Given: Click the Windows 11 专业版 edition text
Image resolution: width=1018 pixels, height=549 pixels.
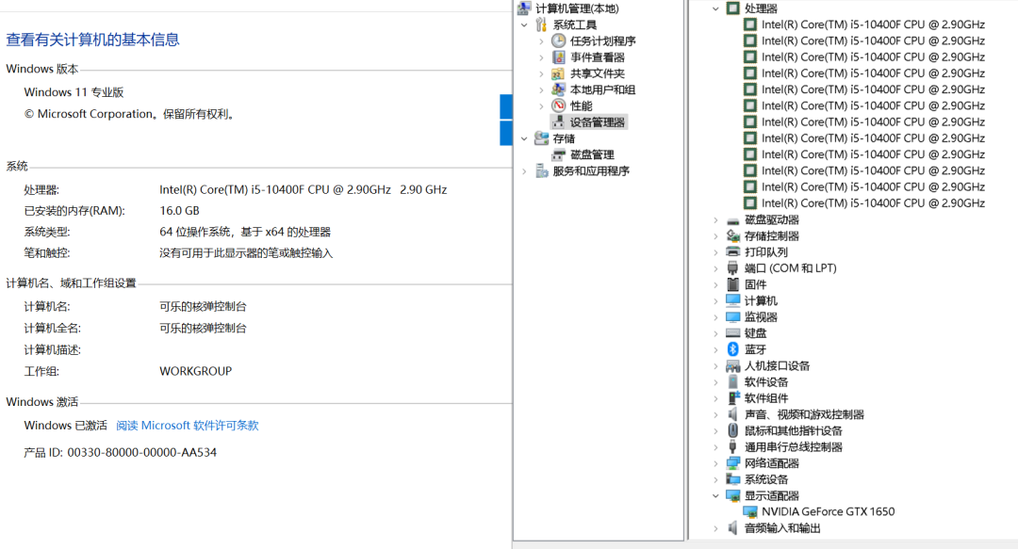Looking at the screenshot, I should (74, 92).
